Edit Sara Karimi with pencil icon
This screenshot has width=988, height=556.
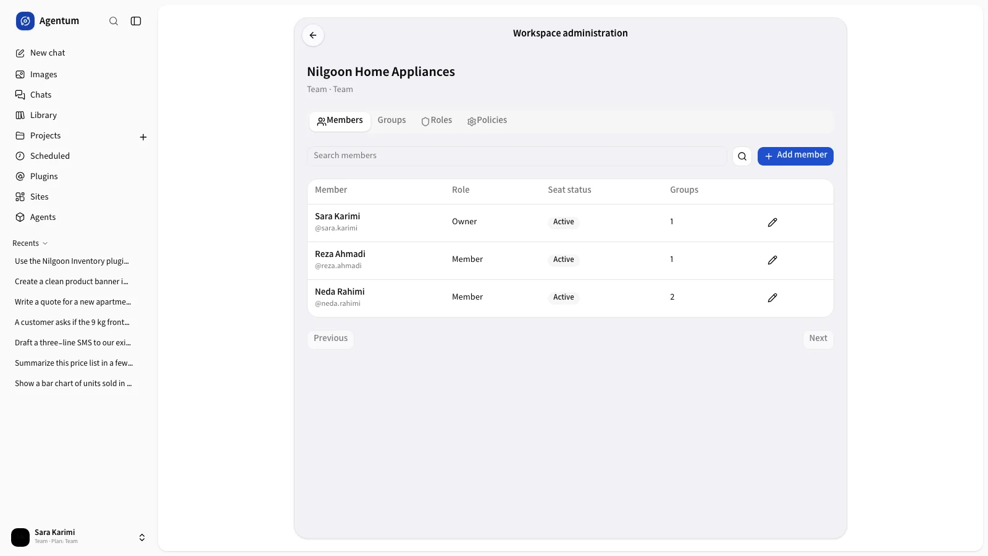772,222
